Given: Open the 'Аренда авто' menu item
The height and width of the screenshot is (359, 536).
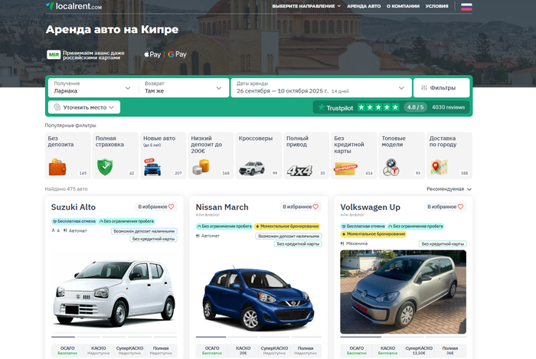Looking at the screenshot, I should point(363,6).
